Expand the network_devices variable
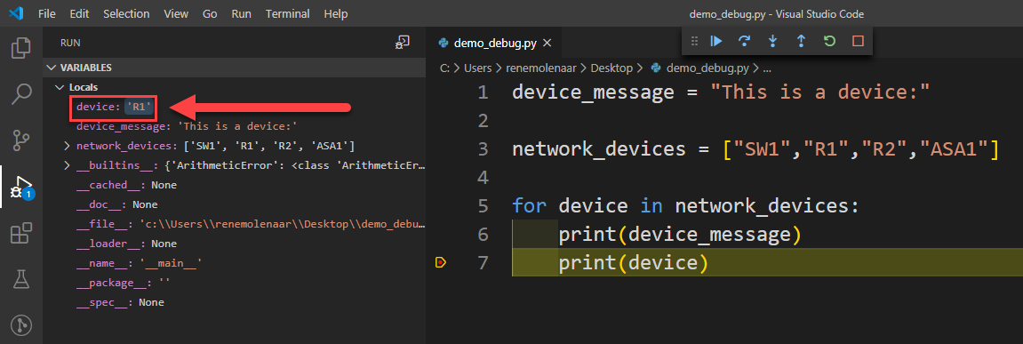The height and width of the screenshot is (344, 1023). coord(68,146)
